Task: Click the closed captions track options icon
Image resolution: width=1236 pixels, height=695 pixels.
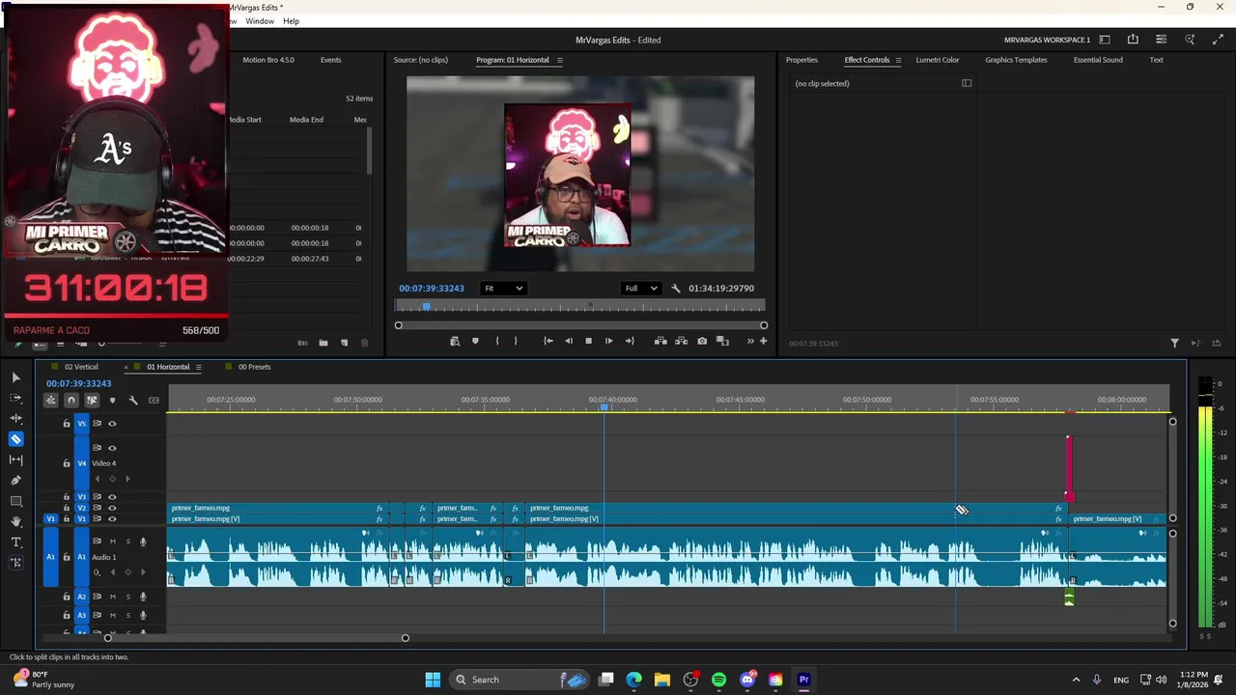Action: coord(154,400)
